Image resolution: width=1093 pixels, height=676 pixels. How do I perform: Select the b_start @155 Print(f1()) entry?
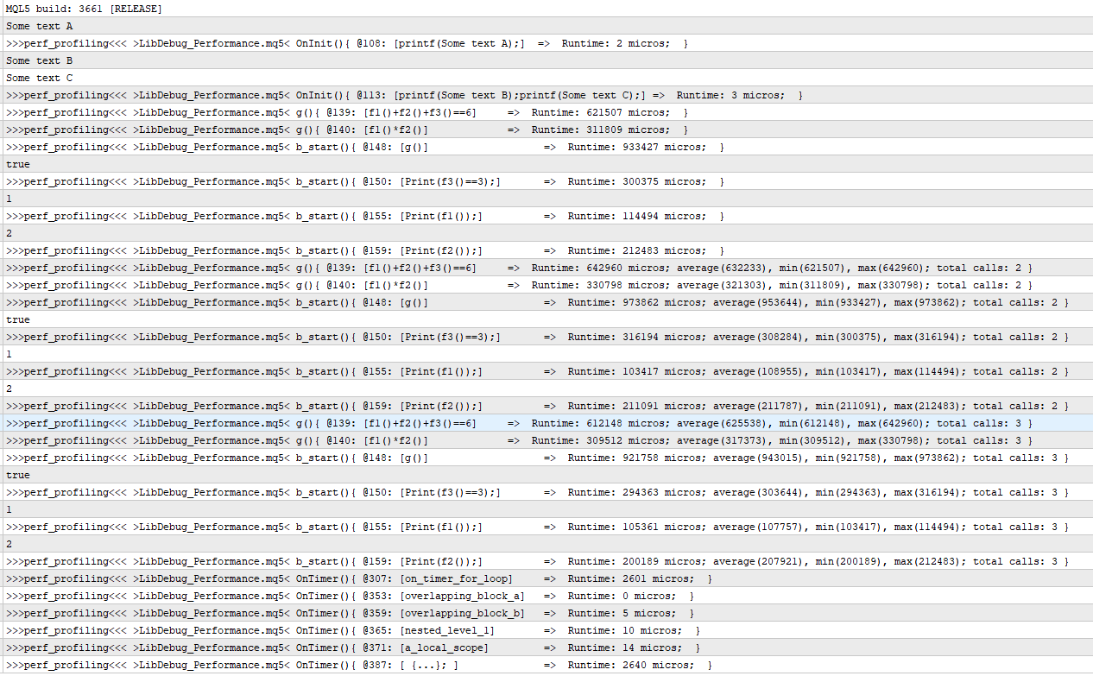[345, 216]
